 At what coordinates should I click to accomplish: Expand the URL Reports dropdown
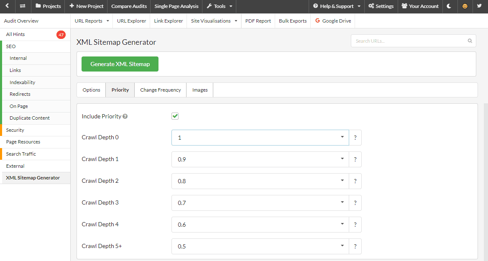[92, 21]
